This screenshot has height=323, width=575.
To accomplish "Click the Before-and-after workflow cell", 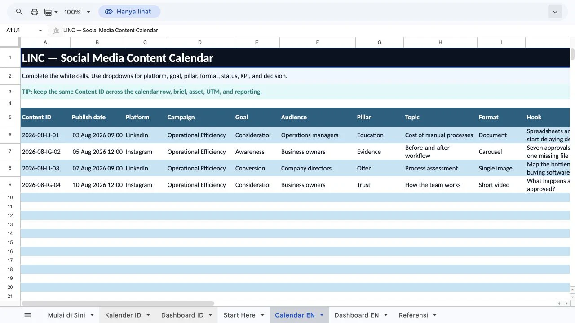I will tap(440, 152).
